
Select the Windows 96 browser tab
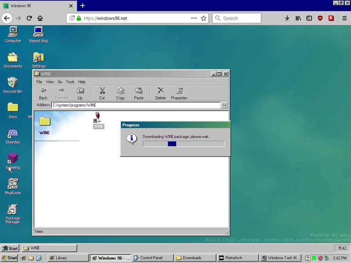coord(38,5)
